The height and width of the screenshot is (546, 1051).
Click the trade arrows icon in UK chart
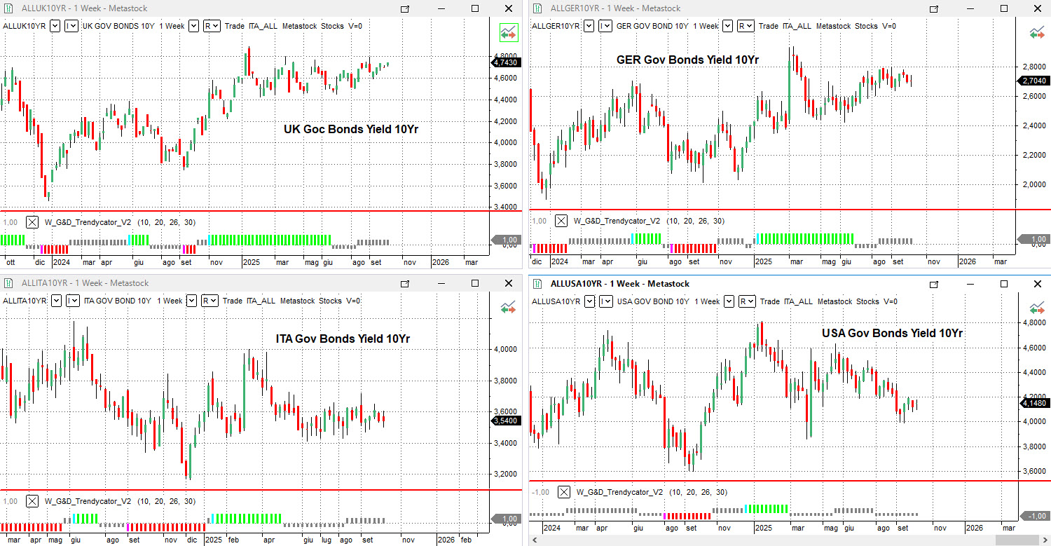pos(508,33)
